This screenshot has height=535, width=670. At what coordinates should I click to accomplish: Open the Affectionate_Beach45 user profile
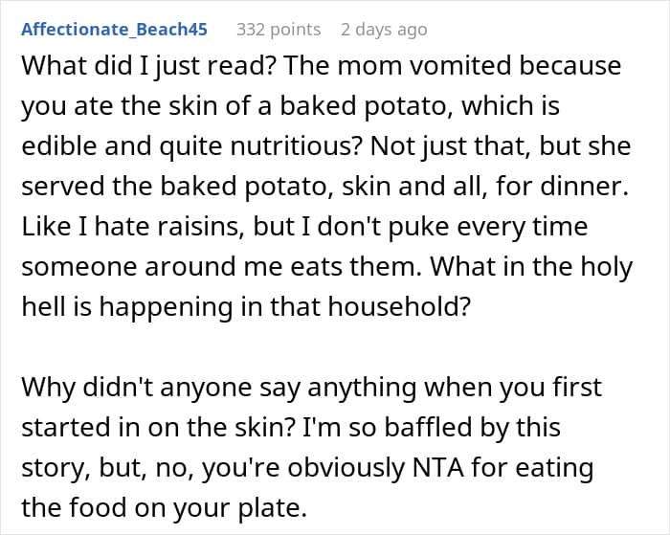(114, 29)
